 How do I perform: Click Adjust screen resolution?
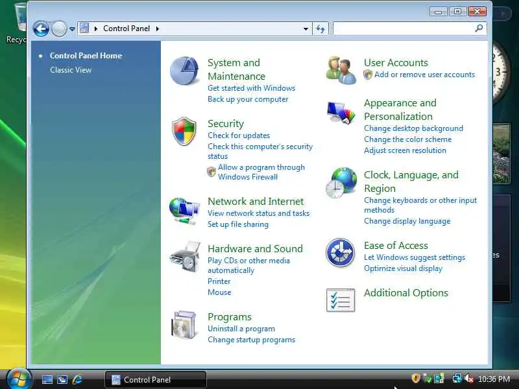coord(405,150)
